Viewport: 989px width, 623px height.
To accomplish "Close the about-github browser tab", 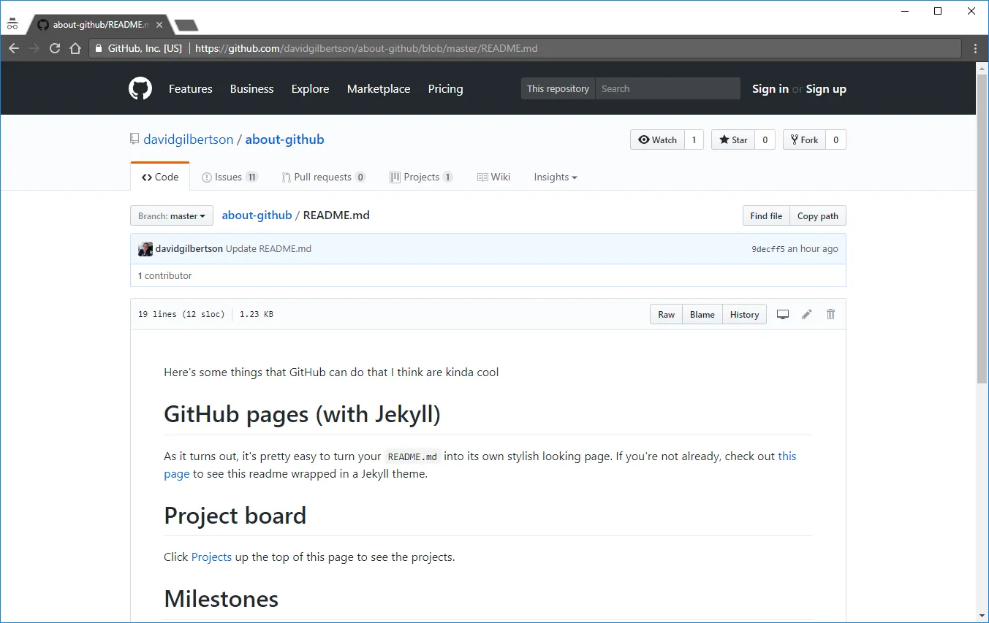I will [159, 25].
